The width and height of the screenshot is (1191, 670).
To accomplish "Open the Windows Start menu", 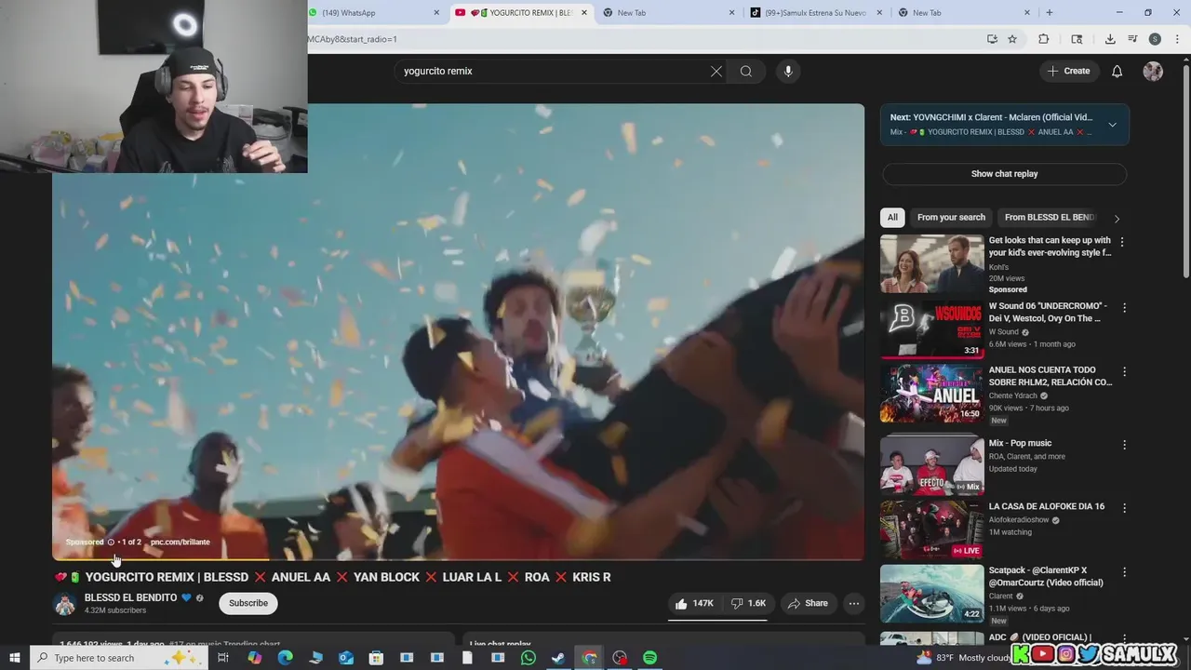I will point(14,658).
